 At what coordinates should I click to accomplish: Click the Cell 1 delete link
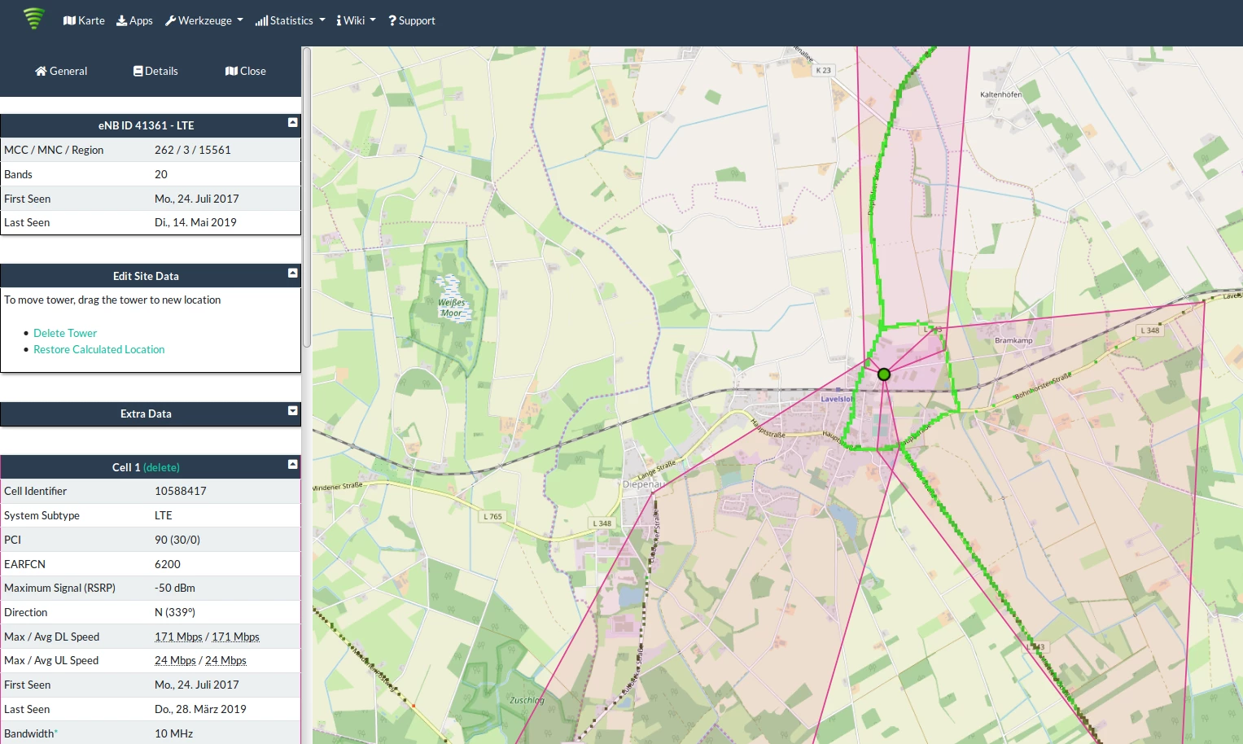click(x=161, y=467)
